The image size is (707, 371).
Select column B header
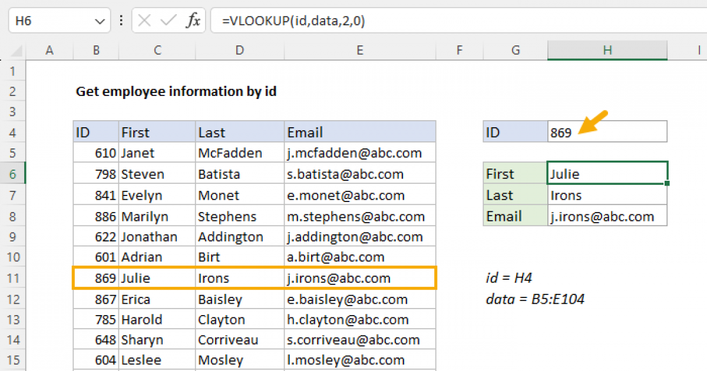pyautogui.click(x=95, y=51)
